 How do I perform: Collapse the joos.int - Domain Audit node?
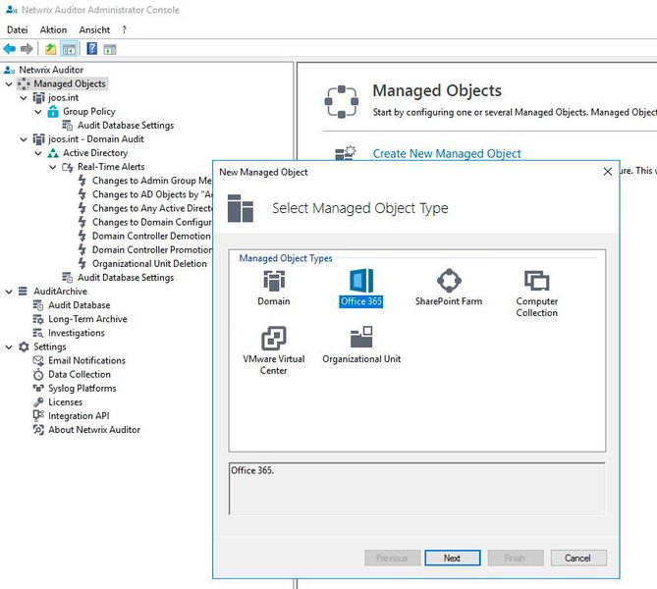coord(24,139)
